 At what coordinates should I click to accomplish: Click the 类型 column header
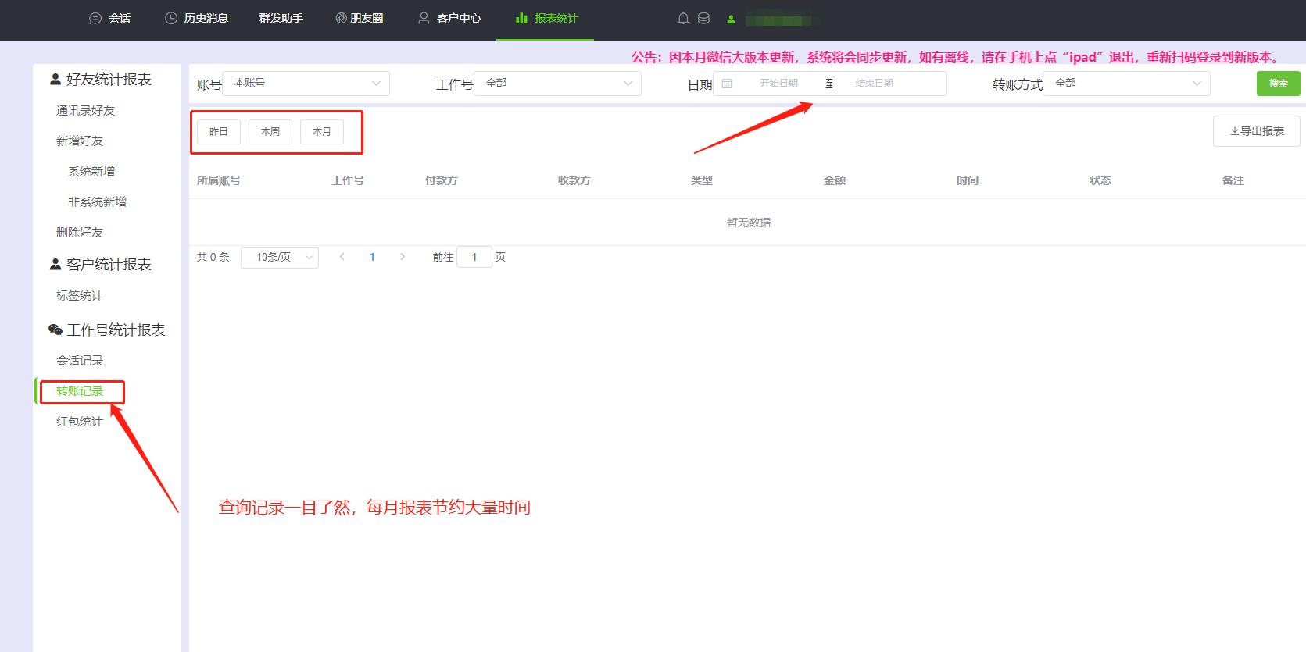click(702, 180)
